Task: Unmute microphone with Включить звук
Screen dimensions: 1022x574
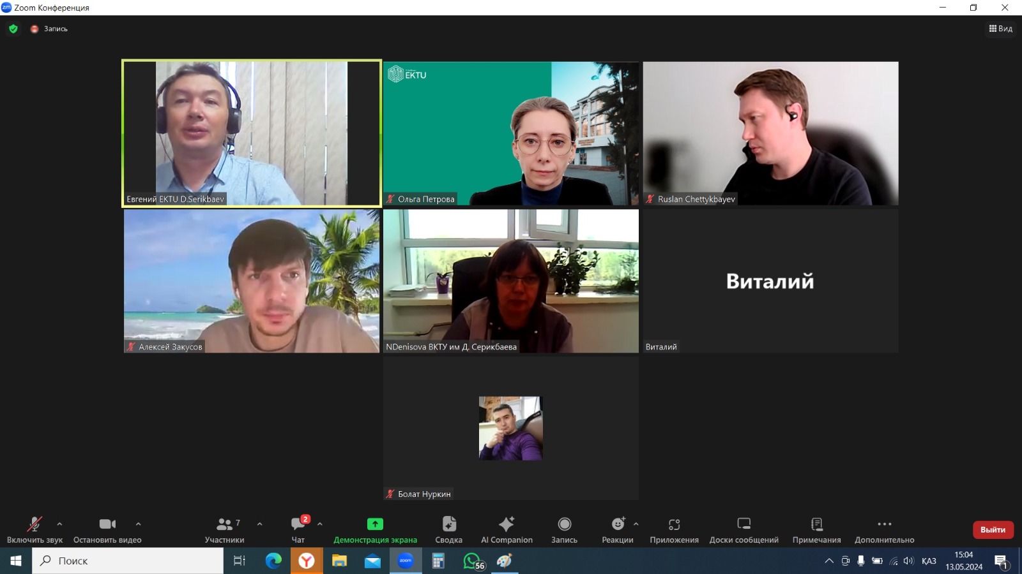Action: pos(34,529)
